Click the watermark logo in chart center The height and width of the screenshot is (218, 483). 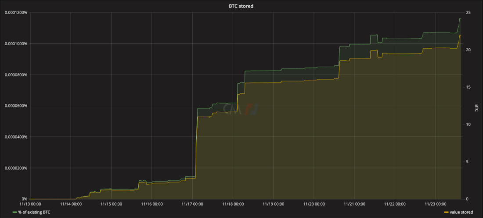point(240,108)
